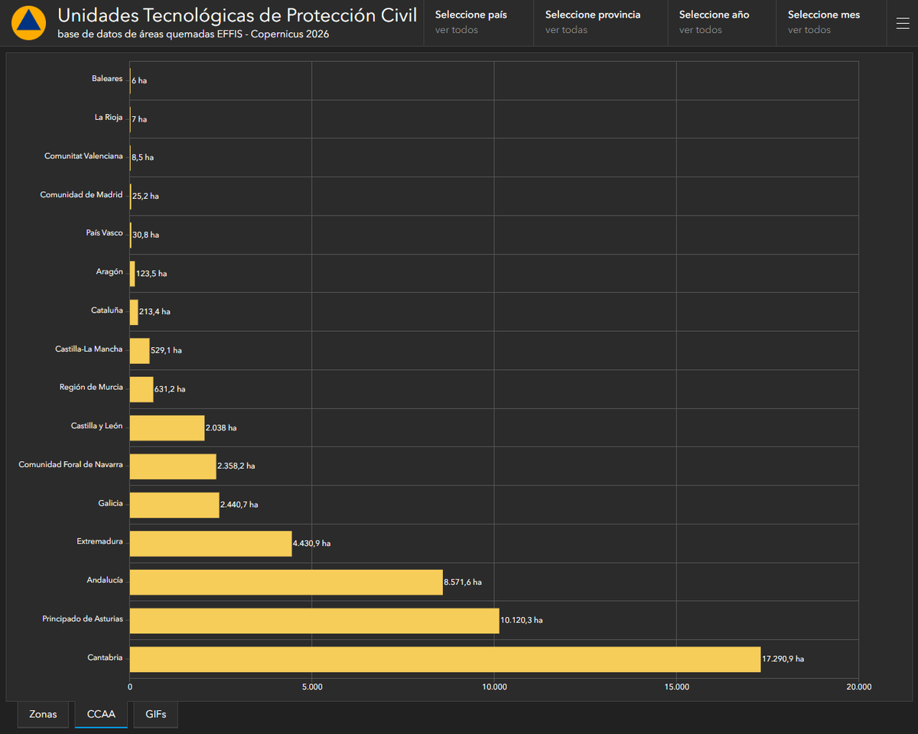Click the 'Baleares' axis label
Screen dimensions: 918x734
107,79
